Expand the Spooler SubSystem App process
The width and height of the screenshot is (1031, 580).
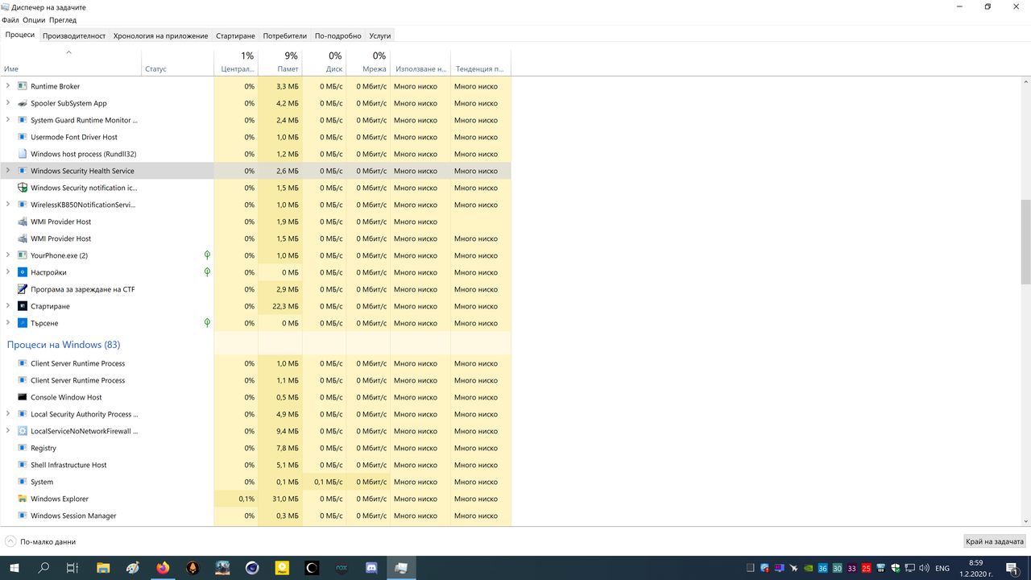point(8,103)
